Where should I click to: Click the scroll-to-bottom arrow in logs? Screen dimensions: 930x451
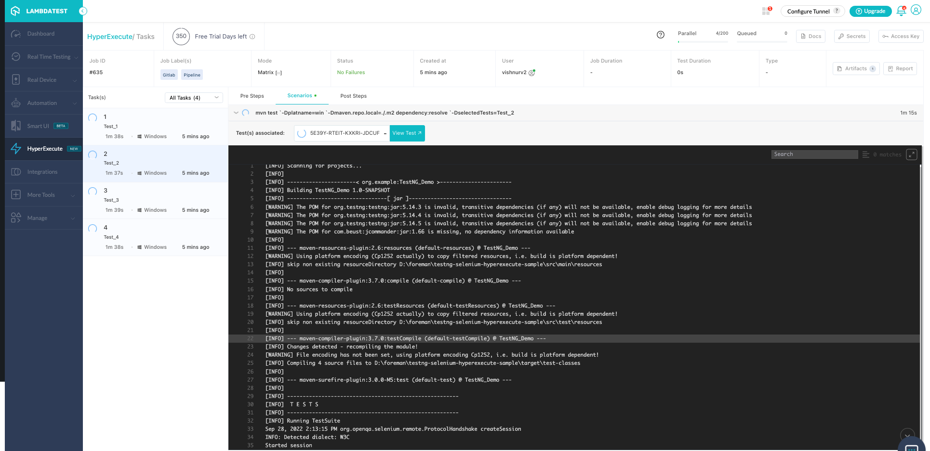[907, 435]
